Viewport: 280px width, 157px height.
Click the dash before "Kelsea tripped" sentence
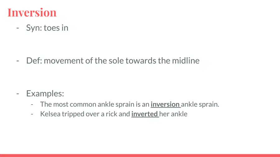pyautogui.click(x=32, y=114)
